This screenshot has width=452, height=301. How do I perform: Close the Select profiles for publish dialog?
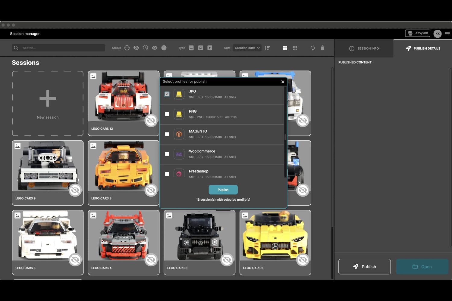click(283, 82)
